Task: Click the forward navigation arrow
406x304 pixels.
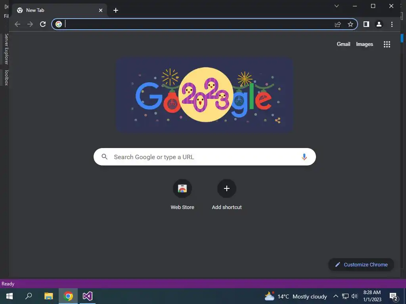Action: 30,24
